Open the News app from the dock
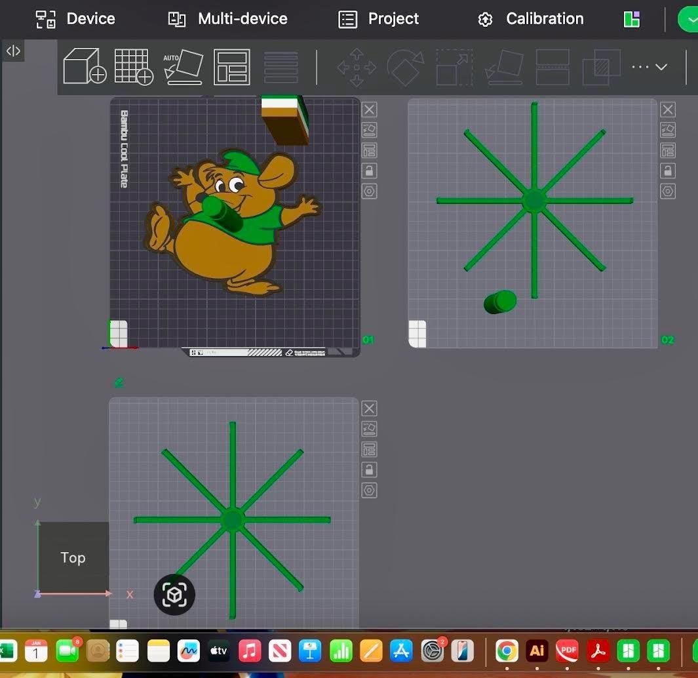Viewport: 698px width, 678px height. coord(280,651)
